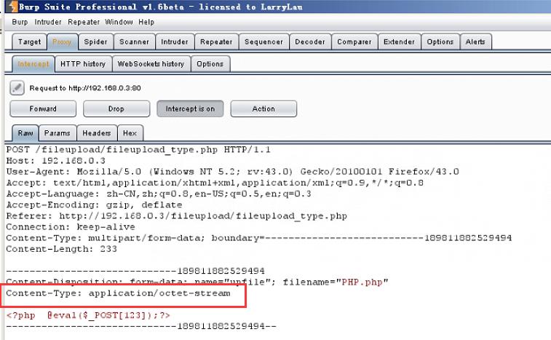The height and width of the screenshot is (340, 551).
Task: Switch to the Comparer tab
Action: [x=354, y=41]
